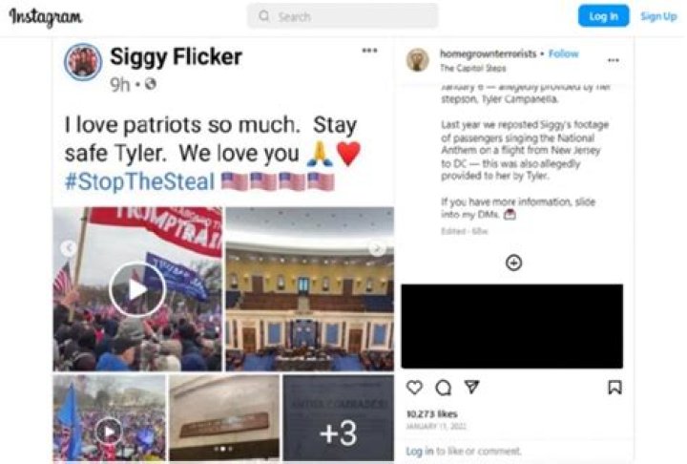Image resolution: width=687 pixels, height=464 pixels.
Task: Click the Instagram logo
Action: tap(46, 17)
